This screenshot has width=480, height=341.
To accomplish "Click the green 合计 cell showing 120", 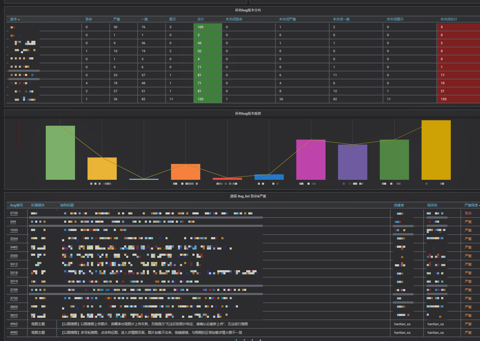I will [x=208, y=99].
